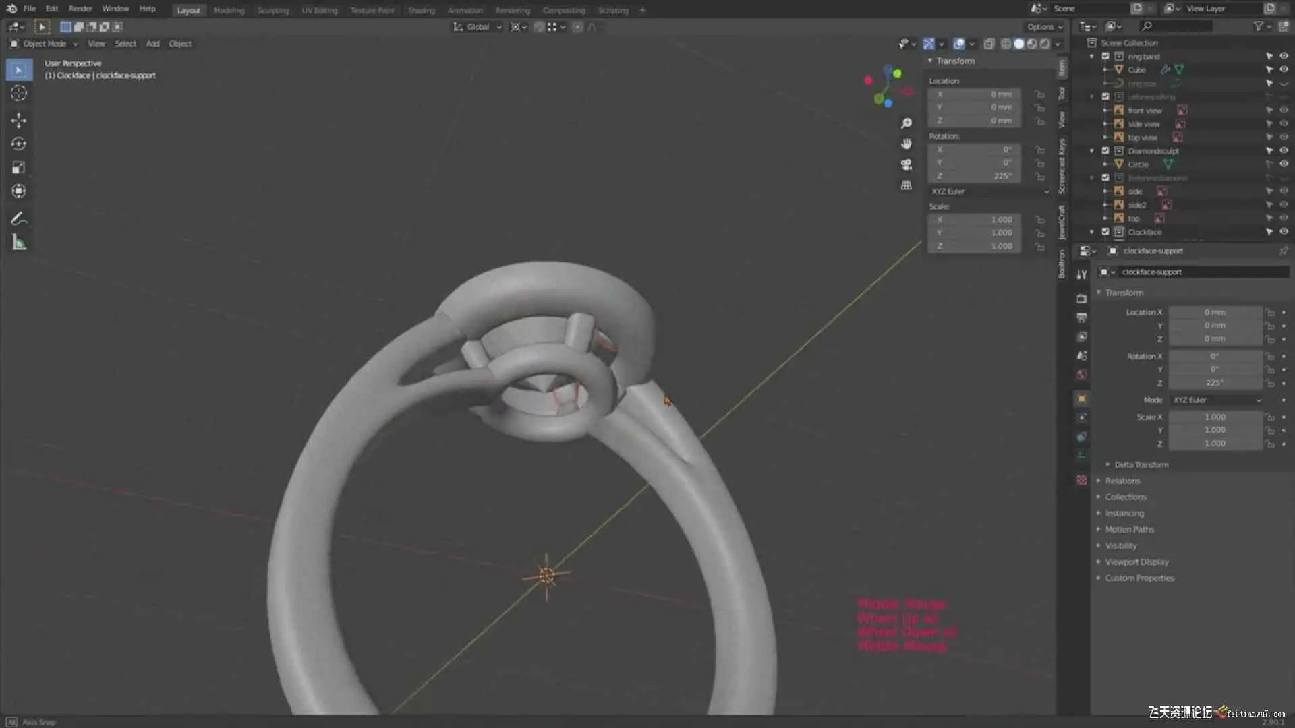This screenshot has height=728, width=1295.
Task: Switch to the Modeling workspace tab
Action: click(x=229, y=11)
